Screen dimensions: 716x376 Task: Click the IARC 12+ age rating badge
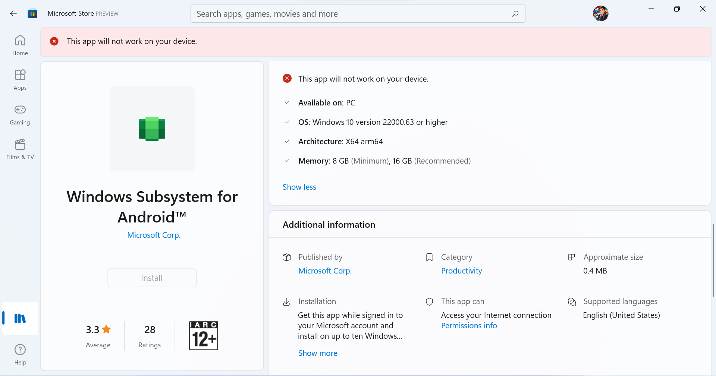204,336
